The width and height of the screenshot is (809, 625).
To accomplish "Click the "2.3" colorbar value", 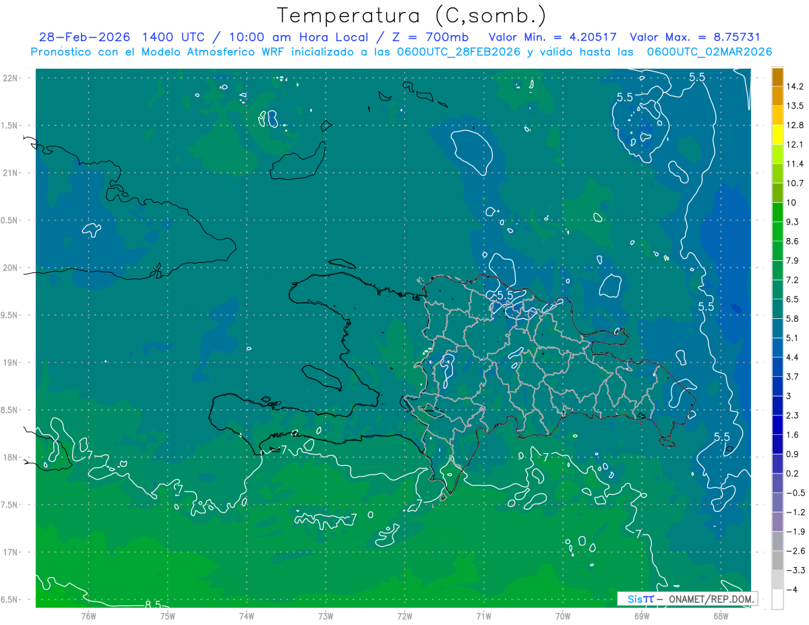I will tap(793, 415).
